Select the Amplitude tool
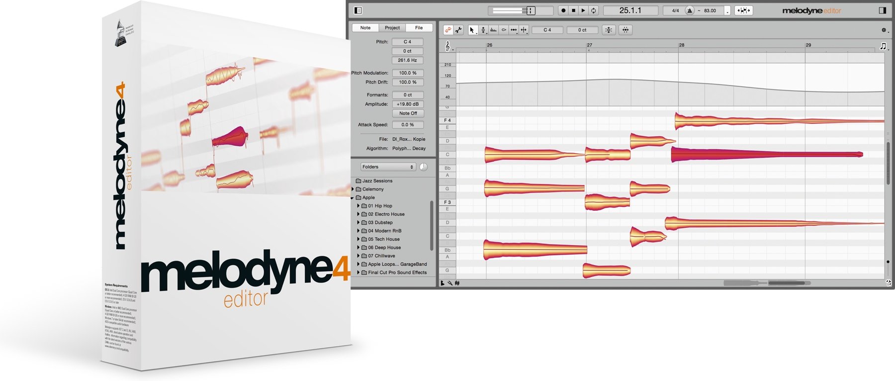This screenshot has height=381, width=895. point(504,30)
